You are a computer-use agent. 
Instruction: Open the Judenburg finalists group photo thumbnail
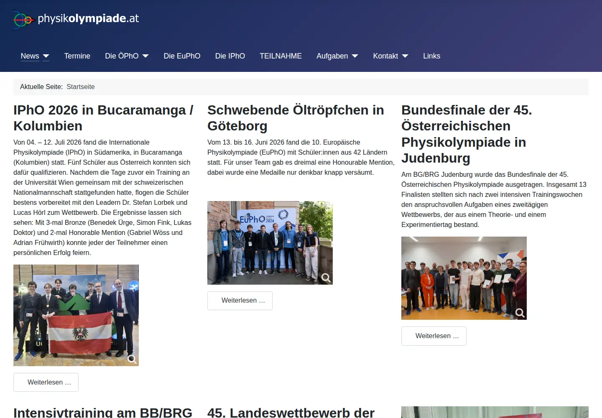pos(464,278)
